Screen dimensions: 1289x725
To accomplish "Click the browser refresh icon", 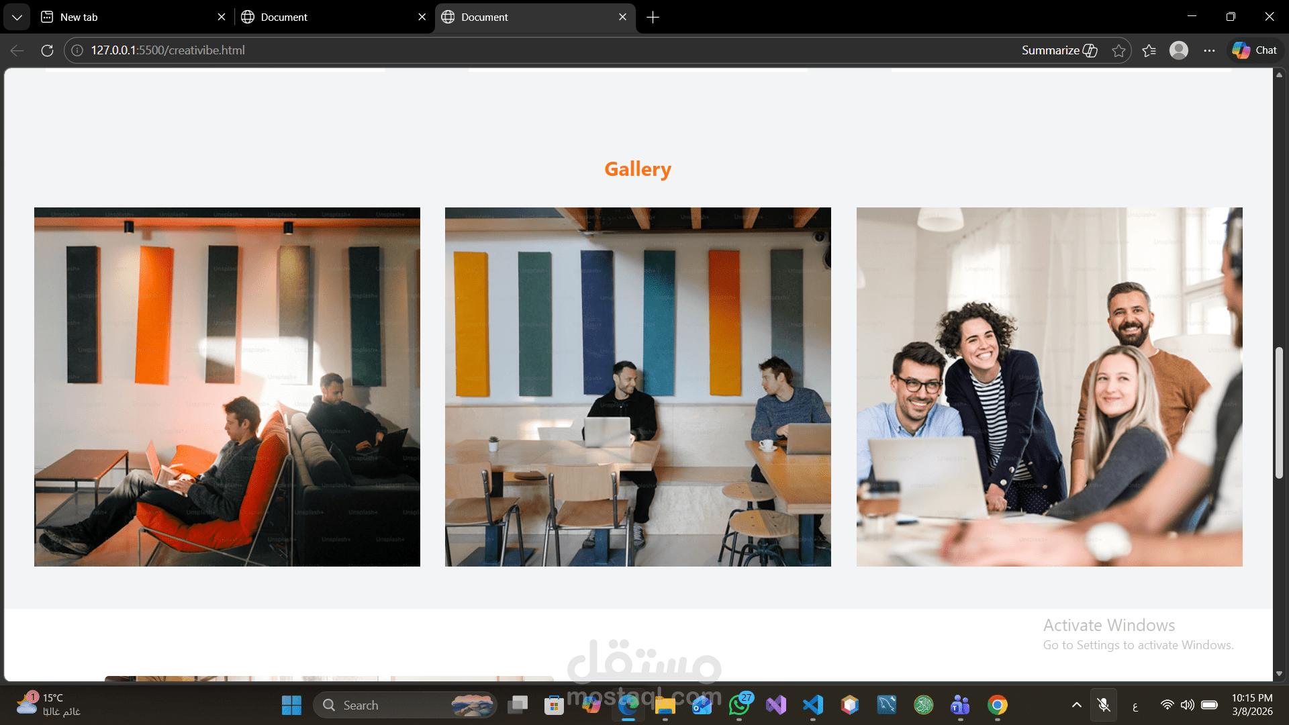I will point(47,50).
